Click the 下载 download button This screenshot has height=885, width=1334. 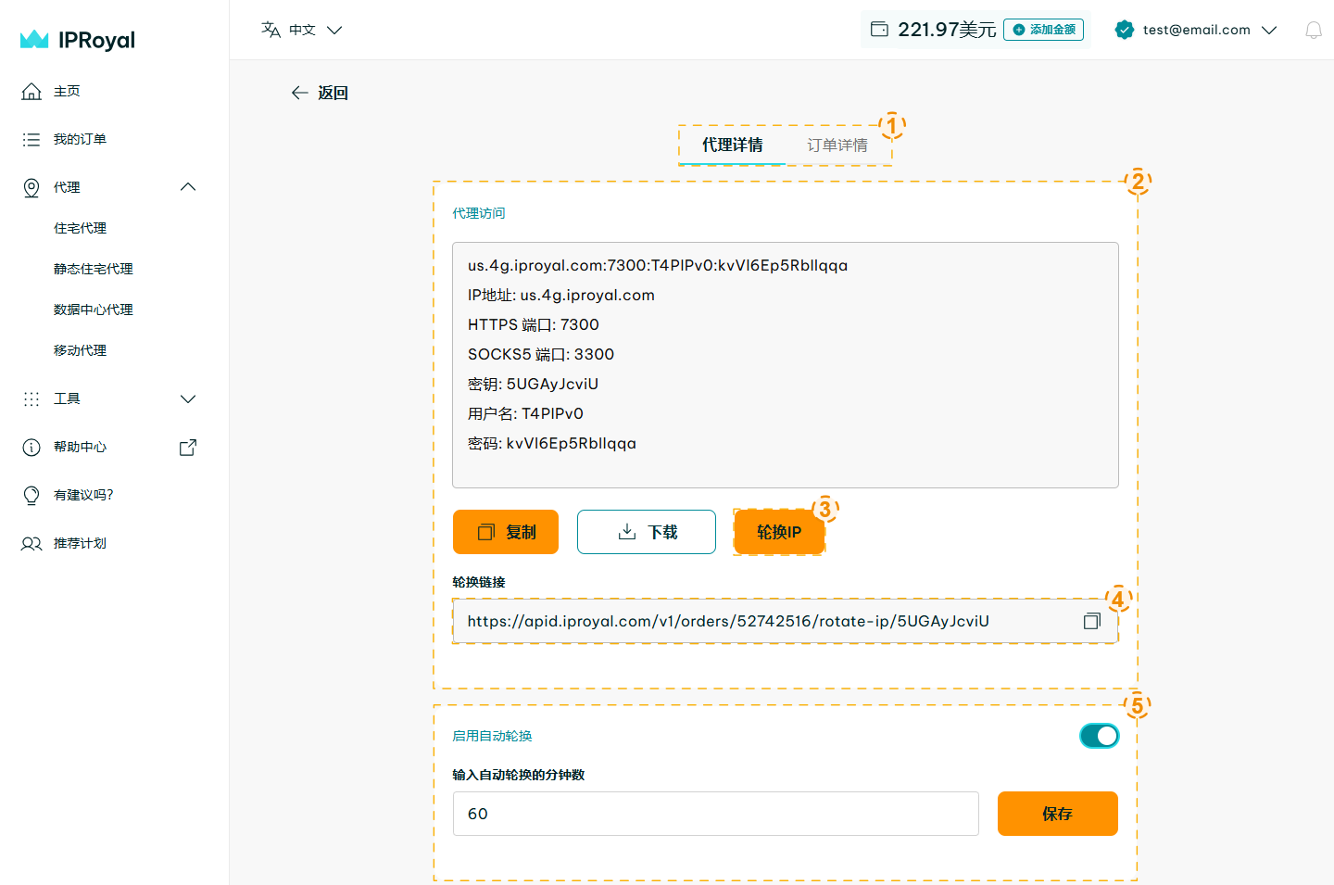coord(646,532)
